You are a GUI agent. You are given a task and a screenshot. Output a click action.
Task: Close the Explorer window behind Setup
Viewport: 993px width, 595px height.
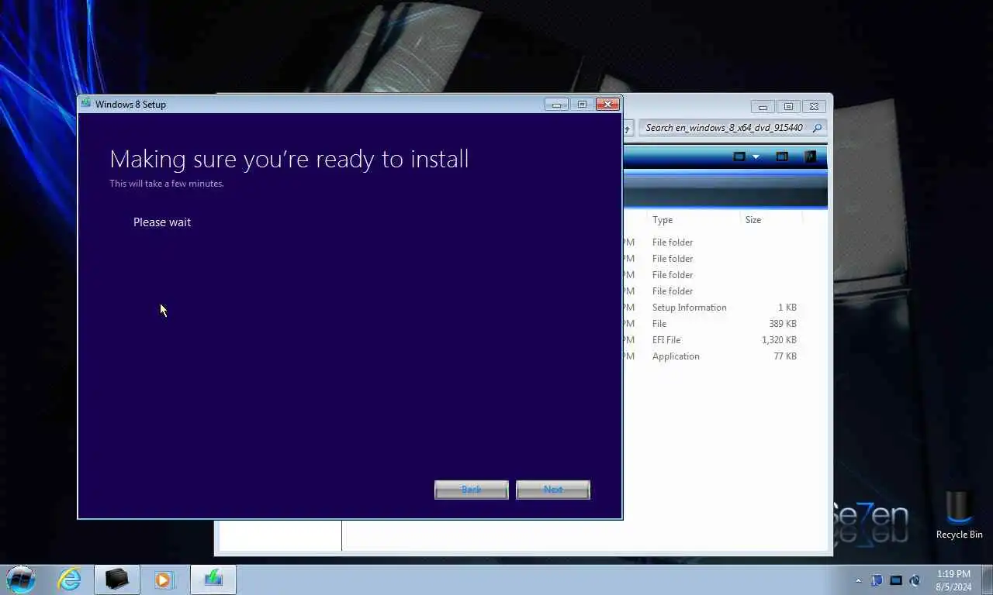[x=814, y=107]
